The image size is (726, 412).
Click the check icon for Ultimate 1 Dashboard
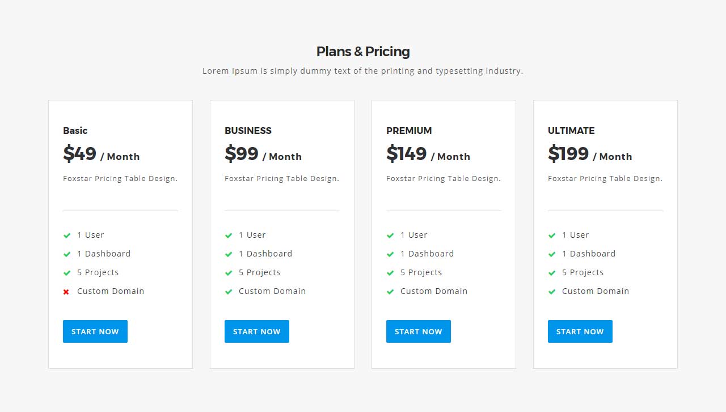pyautogui.click(x=552, y=254)
